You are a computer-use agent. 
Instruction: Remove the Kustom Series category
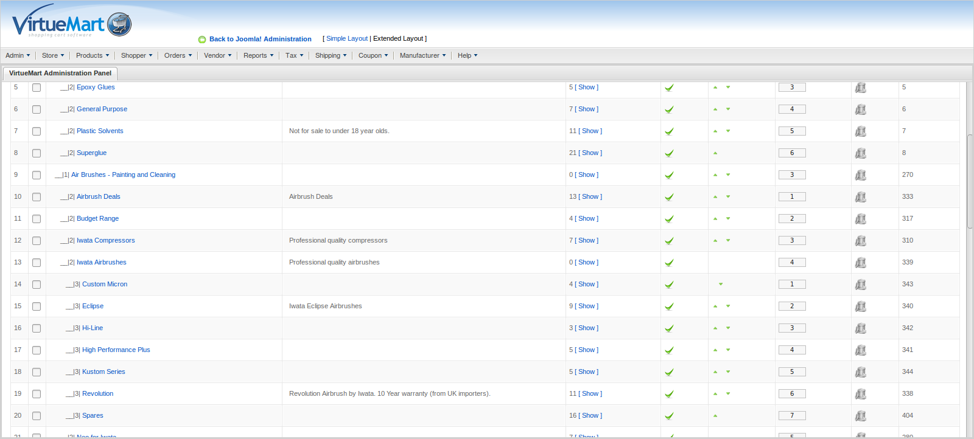861,372
